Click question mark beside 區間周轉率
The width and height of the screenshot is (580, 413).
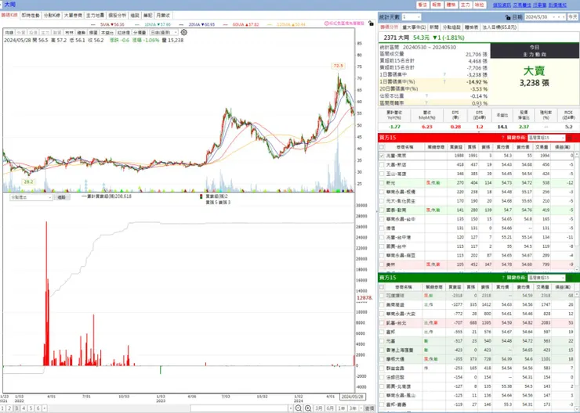tap(426, 103)
